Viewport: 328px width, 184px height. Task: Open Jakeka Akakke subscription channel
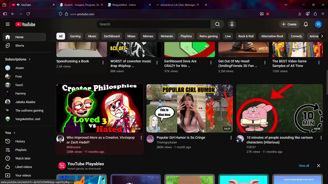(24, 102)
